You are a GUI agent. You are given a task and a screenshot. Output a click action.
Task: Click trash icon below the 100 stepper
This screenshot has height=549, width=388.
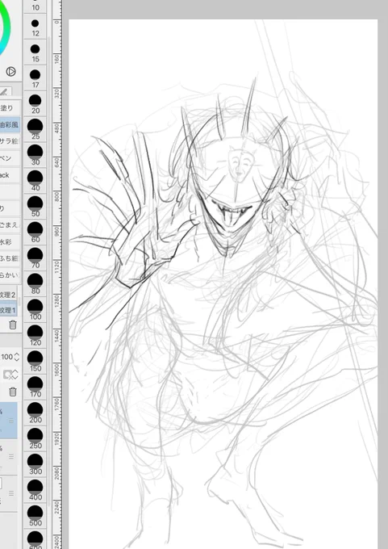13,392
